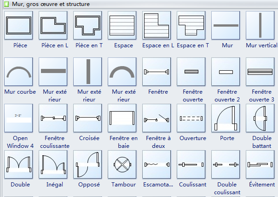278x197 pixels.
Task: Select the Pièce en T shape
Action: point(87,25)
